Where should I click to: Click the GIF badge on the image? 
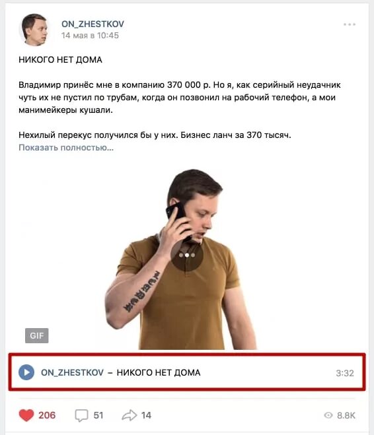coord(36,335)
